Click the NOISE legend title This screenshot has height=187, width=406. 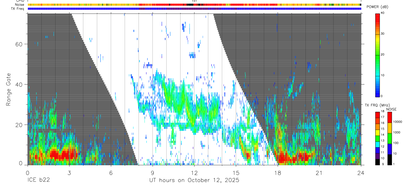point(391,109)
